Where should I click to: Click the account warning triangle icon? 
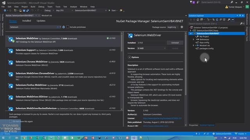click(x=227, y=7)
